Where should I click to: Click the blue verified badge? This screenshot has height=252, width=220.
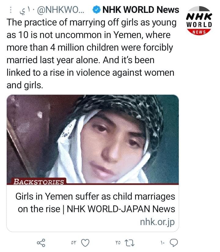pyautogui.click(x=97, y=10)
